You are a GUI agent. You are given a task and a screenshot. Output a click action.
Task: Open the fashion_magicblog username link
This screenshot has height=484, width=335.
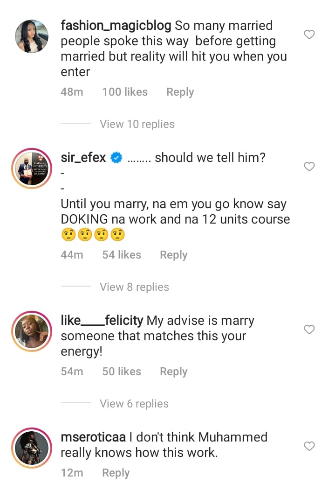point(116,25)
